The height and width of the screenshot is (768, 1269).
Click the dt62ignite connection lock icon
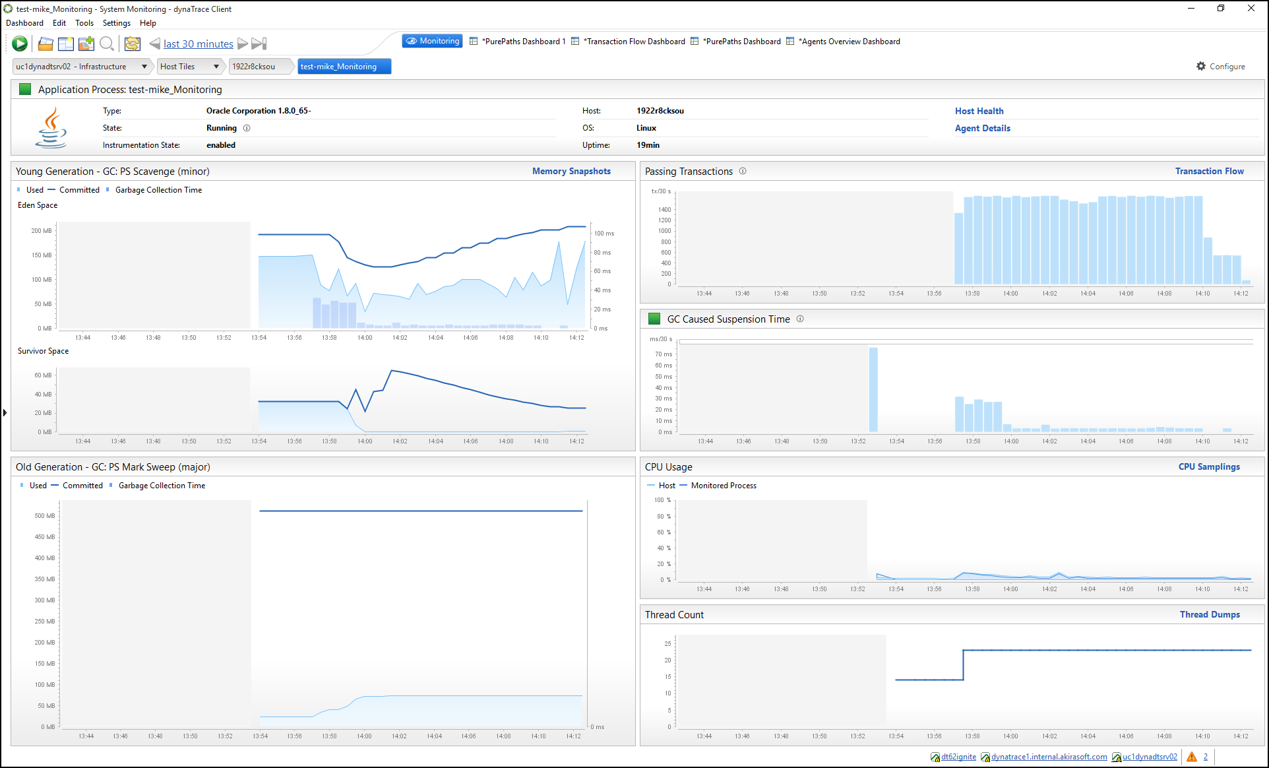tap(935, 757)
